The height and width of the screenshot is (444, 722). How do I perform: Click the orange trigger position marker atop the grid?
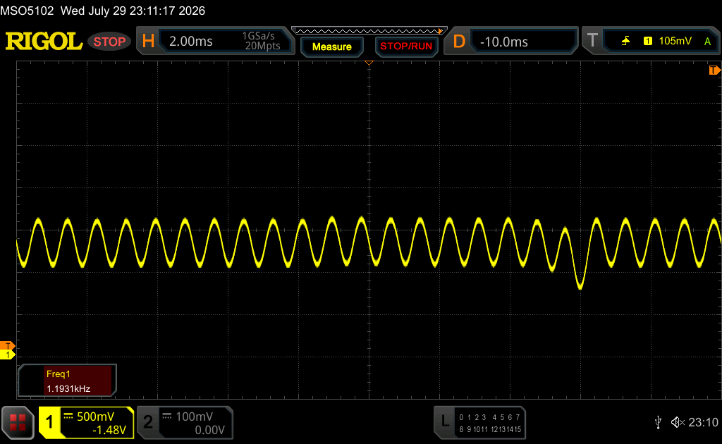pos(369,63)
